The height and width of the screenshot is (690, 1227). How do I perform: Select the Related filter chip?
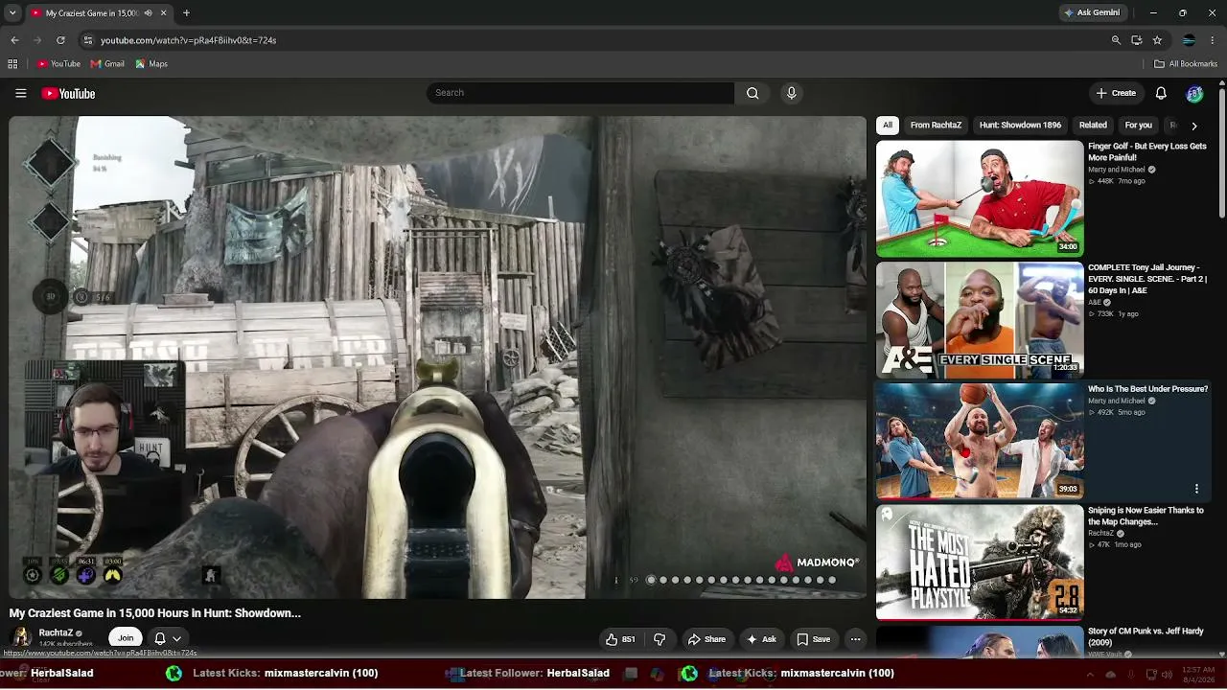coord(1093,126)
